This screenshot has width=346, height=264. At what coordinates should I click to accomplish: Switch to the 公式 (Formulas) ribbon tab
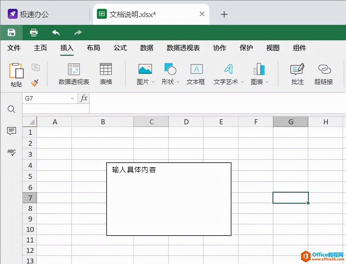[120, 48]
